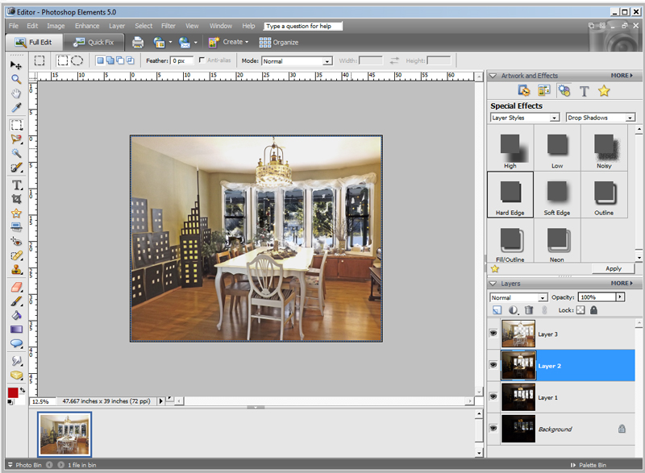Delete layer using trash icon

pyautogui.click(x=529, y=310)
